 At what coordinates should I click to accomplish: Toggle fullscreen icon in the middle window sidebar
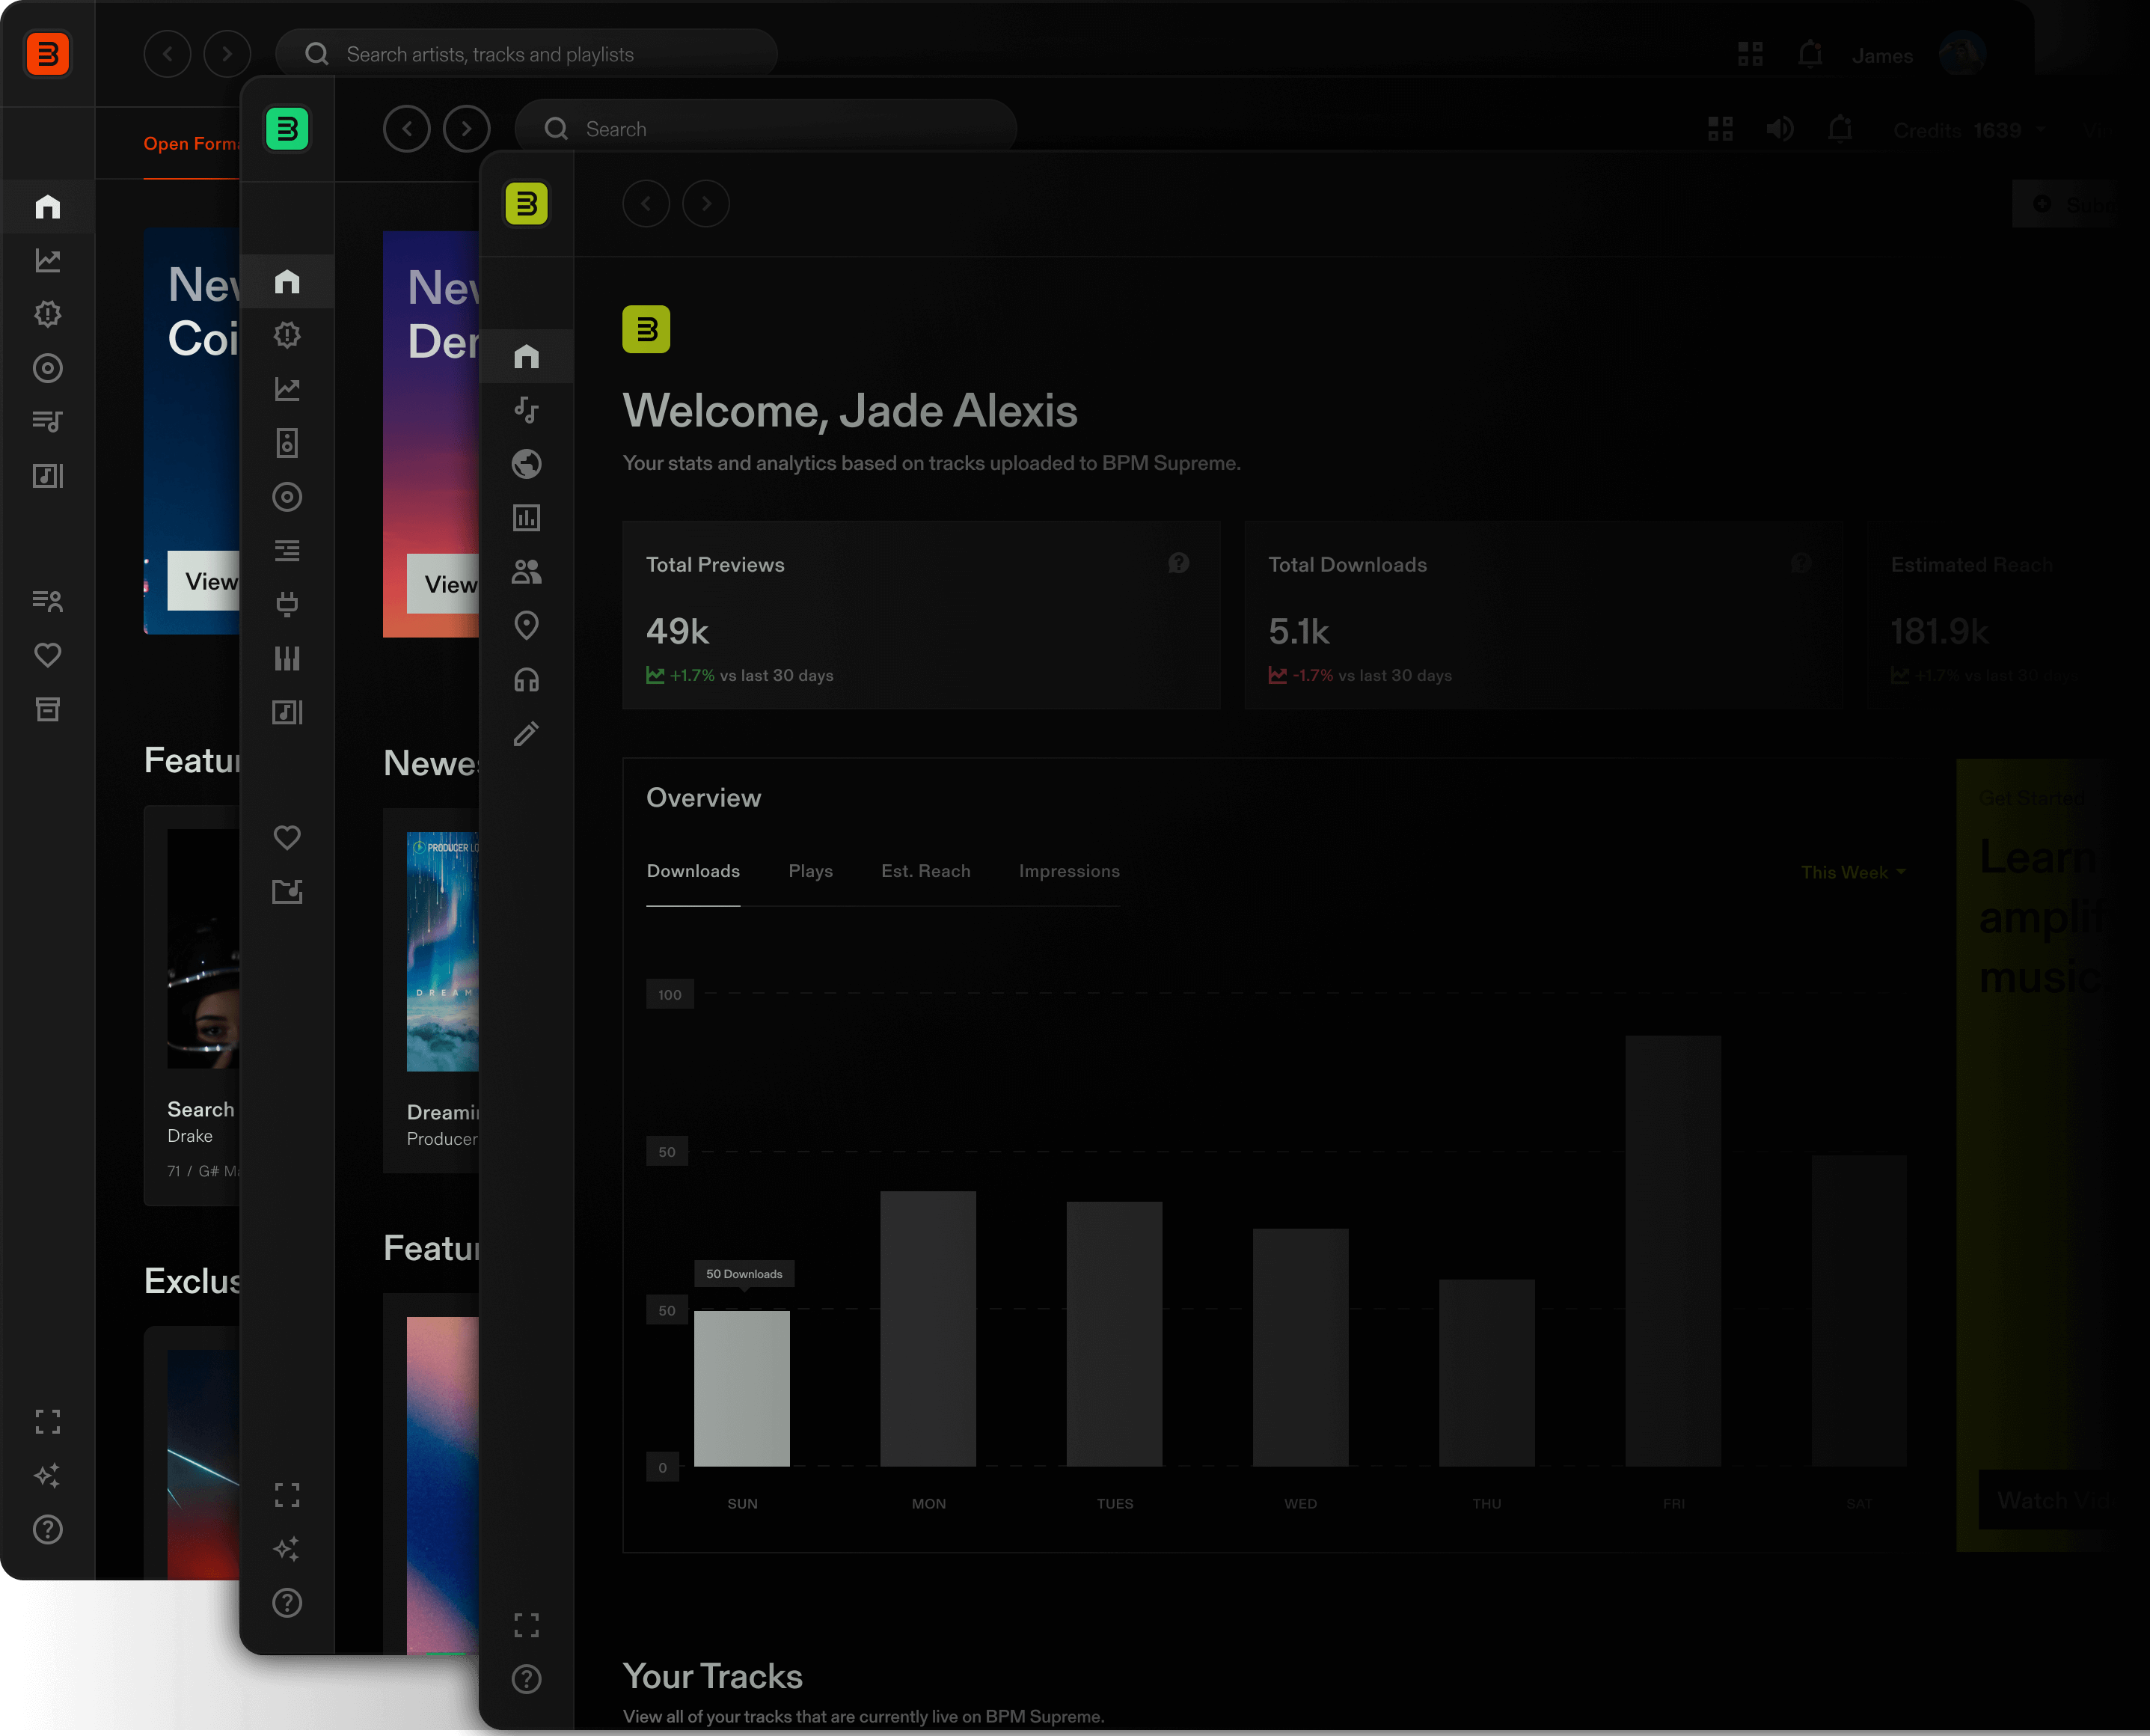click(x=287, y=1495)
